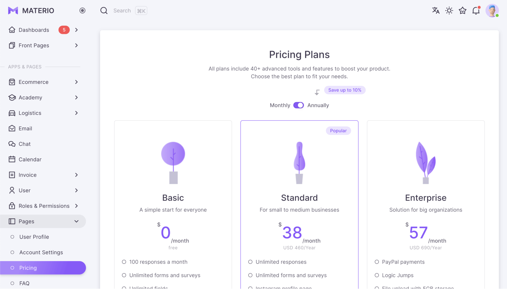This screenshot has height=289, width=507.
Task: Switch theme with the sun icon
Action: click(449, 10)
